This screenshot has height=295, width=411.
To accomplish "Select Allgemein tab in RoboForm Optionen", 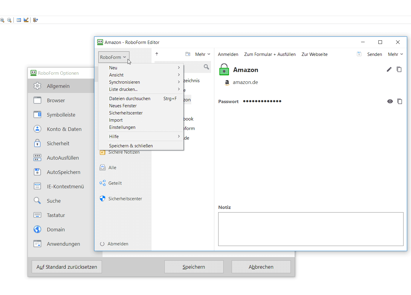I will pyautogui.click(x=61, y=86).
